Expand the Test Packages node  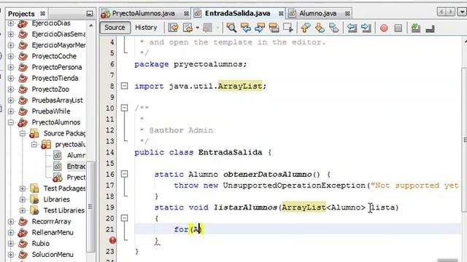[23, 188]
